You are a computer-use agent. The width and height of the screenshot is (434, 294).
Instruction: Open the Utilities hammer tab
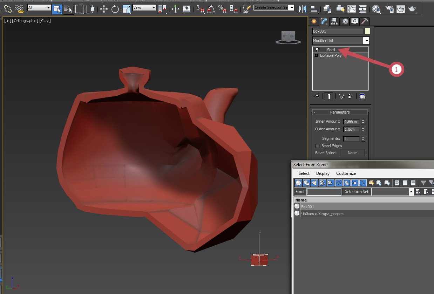coord(365,21)
